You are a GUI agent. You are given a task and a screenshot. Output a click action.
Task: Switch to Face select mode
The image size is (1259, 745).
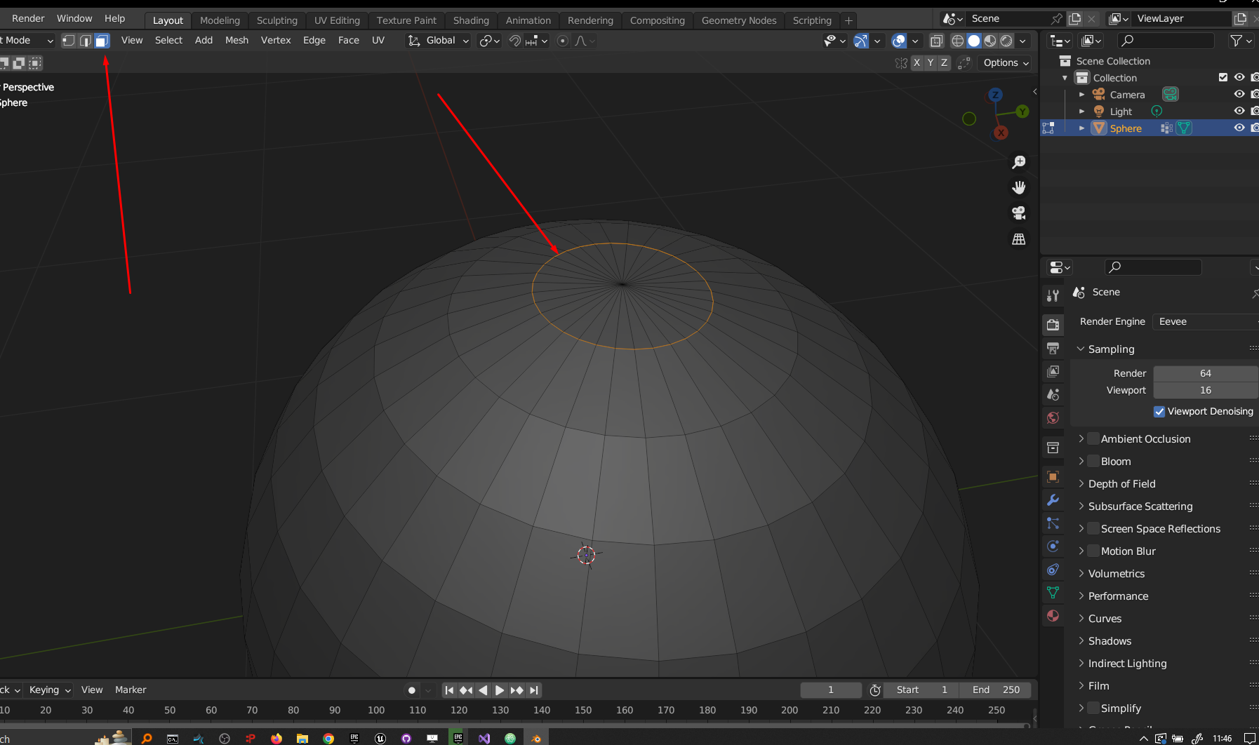(x=102, y=41)
